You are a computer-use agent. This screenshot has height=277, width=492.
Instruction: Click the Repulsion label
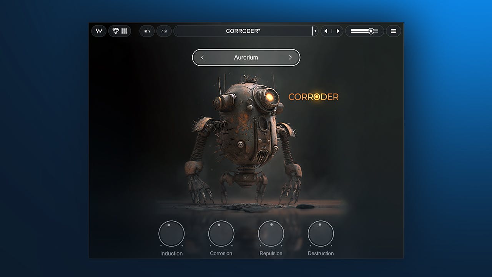271,254
